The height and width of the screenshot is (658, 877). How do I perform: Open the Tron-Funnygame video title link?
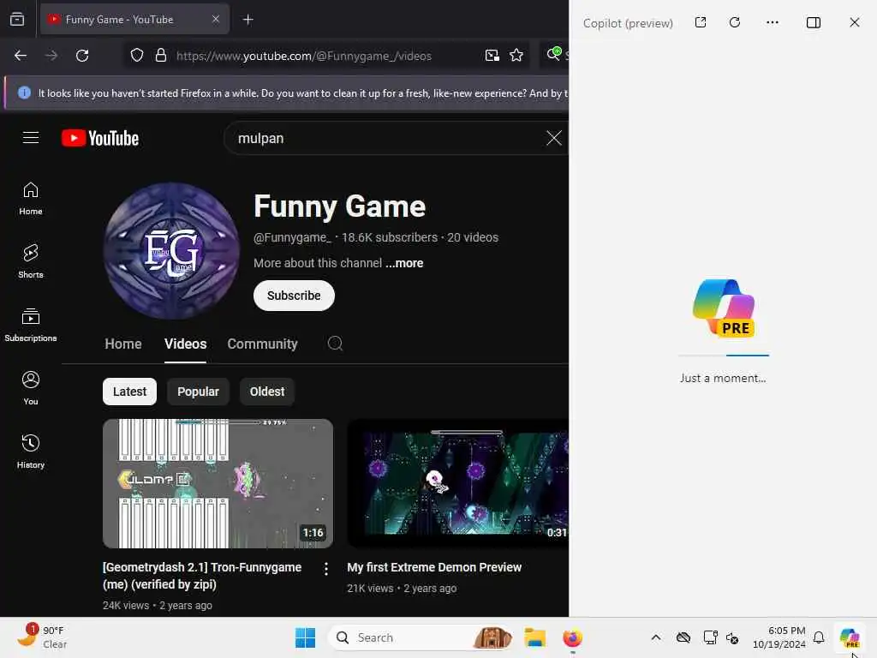(202, 576)
